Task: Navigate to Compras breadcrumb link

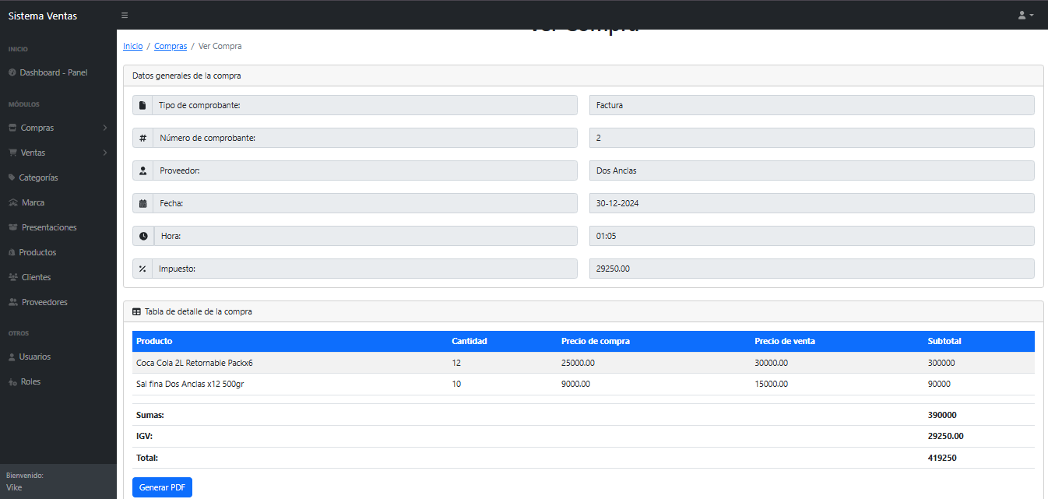Action: (171, 46)
